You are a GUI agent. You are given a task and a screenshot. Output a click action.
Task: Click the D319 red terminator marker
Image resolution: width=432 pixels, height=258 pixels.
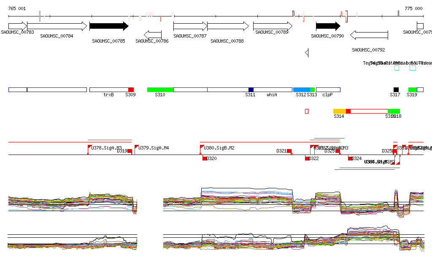[130, 151]
